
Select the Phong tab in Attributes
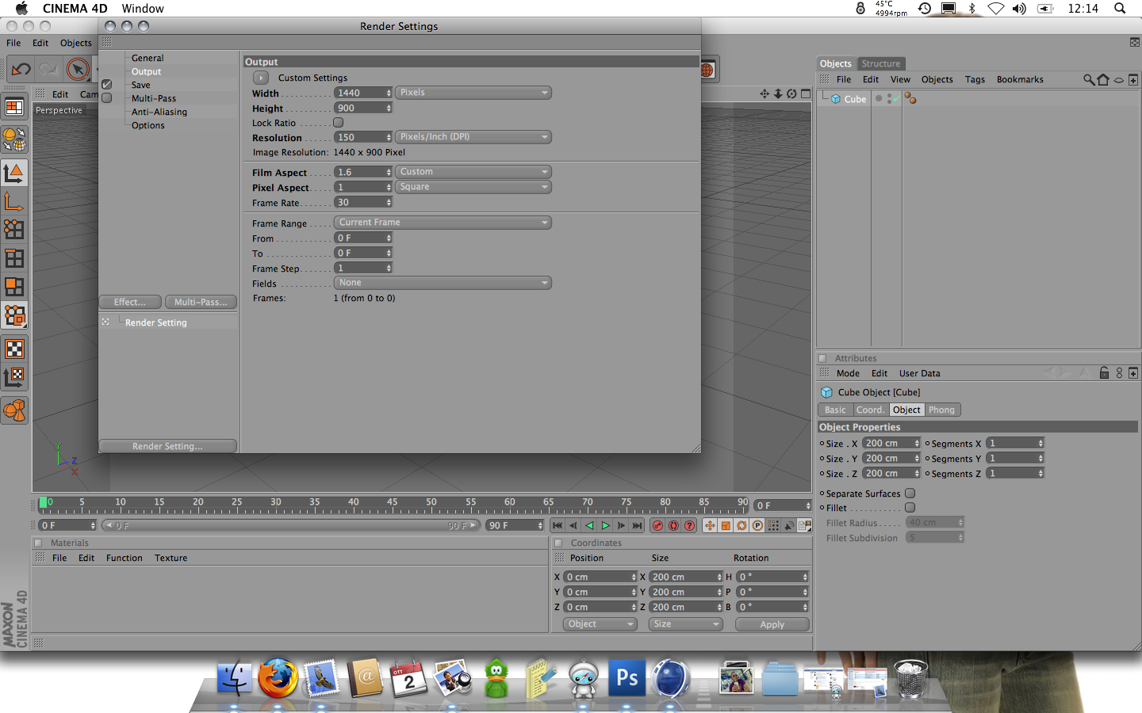pyautogui.click(x=942, y=410)
